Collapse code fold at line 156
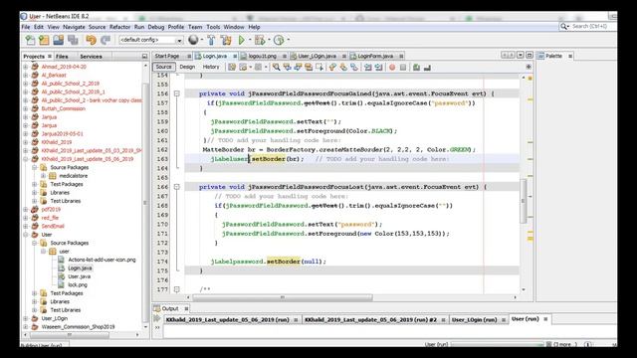The image size is (637, 358). 177,93
